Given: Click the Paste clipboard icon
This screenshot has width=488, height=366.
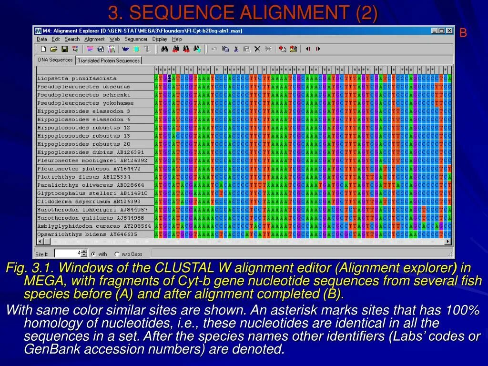Looking at the screenshot, I should click(247, 49).
